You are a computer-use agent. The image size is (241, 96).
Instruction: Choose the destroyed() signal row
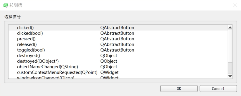point(118,56)
